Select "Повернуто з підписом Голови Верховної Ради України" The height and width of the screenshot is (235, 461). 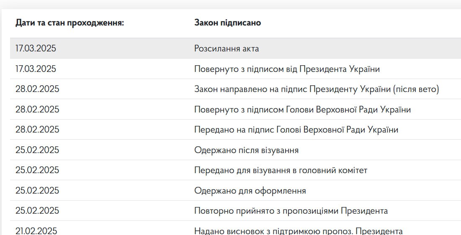coord(302,110)
